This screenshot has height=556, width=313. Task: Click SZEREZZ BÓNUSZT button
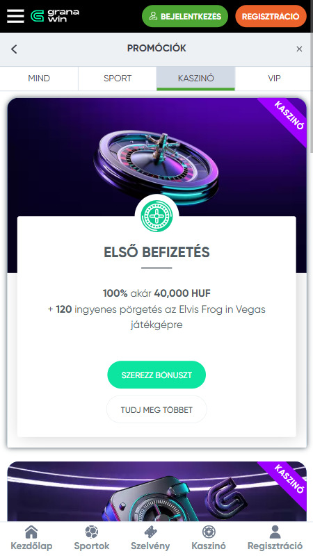(156, 375)
